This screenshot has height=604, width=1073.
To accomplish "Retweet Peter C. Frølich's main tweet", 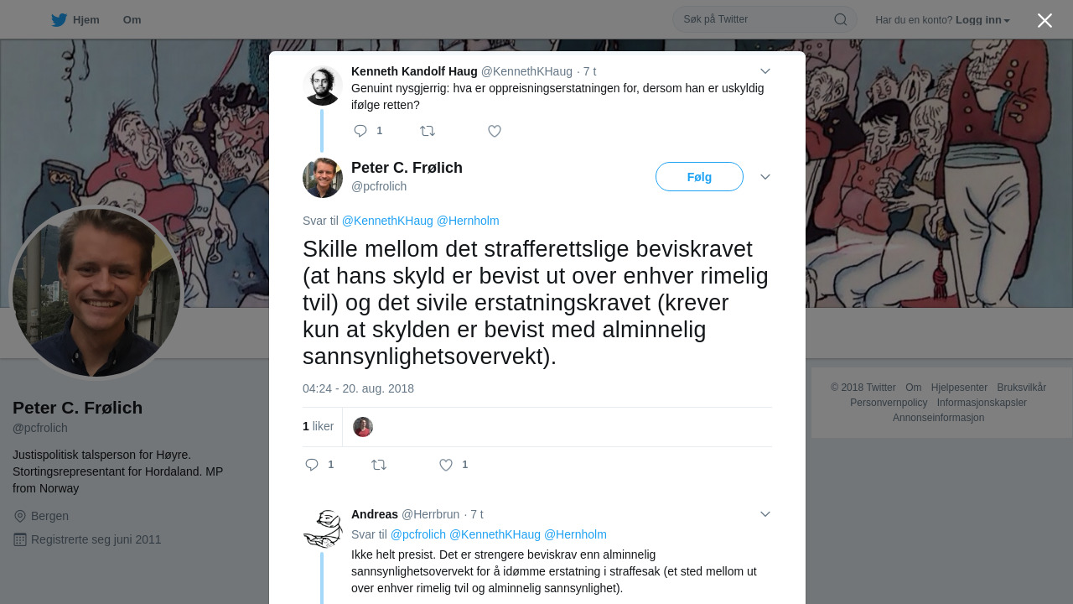I will 379,465.
